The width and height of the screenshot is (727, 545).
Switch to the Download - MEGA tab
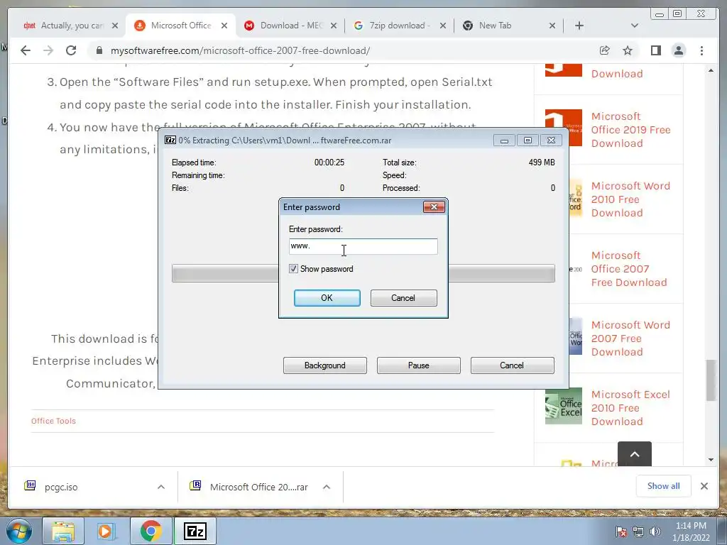291,26
